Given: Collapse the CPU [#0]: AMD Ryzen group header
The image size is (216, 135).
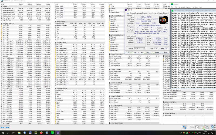Looking at the screenshot, I should pos(26,24).
